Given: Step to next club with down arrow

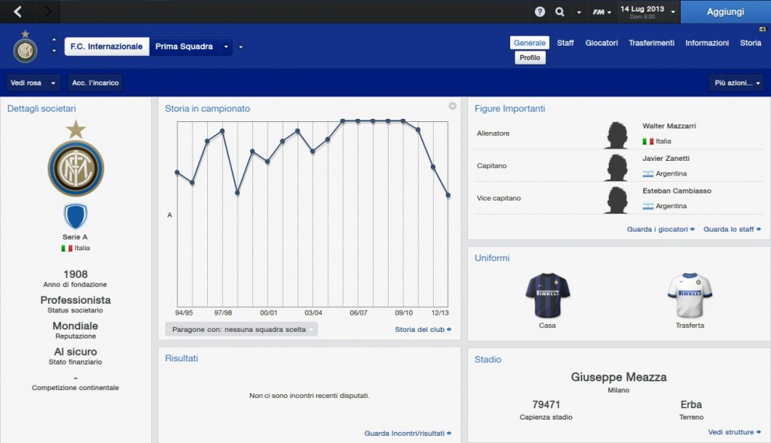Looking at the screenshot, I should [54, 51].
